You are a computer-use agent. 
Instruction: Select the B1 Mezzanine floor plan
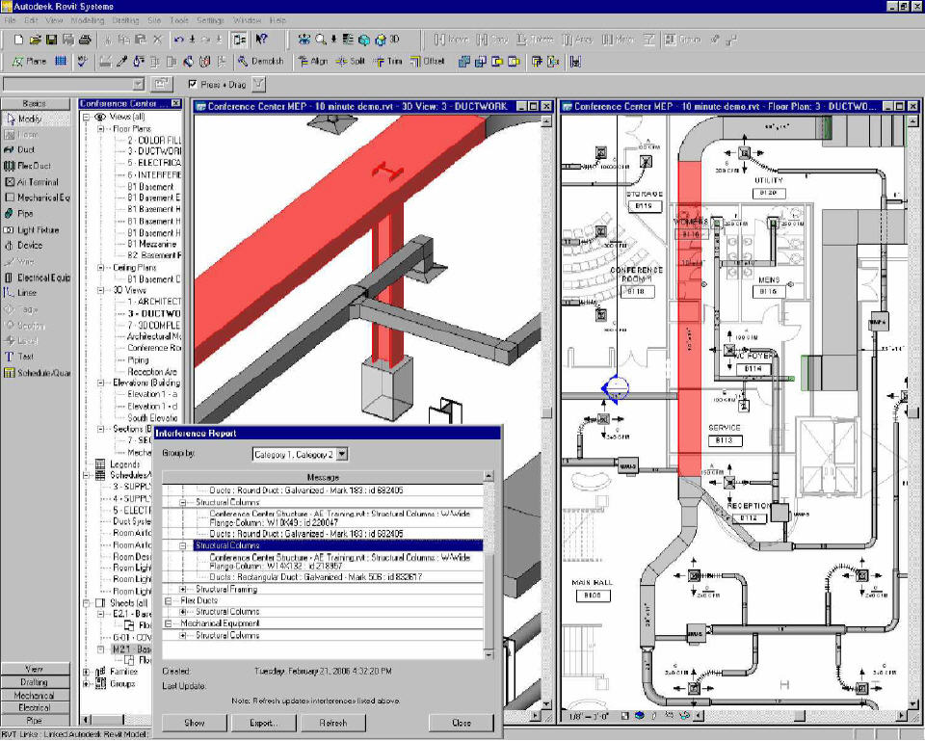pyautogui.click(x=151, y=244)
